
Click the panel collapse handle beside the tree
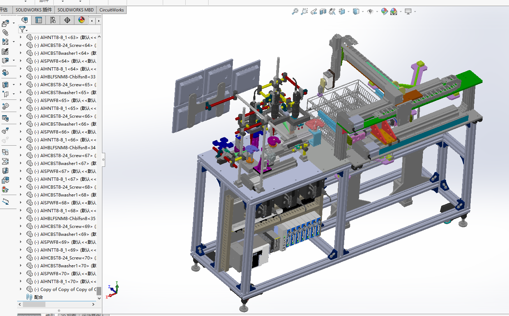(103, 160)
